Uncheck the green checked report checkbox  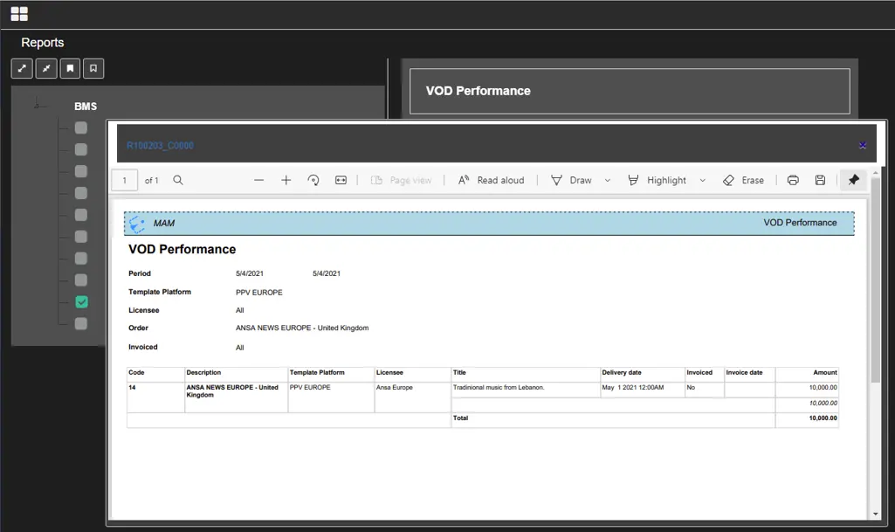coord(81,302)
